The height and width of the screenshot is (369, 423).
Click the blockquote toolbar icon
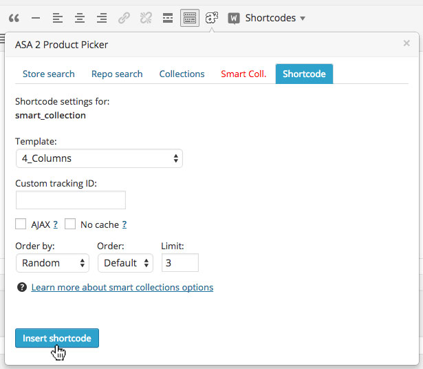point(14,18)
